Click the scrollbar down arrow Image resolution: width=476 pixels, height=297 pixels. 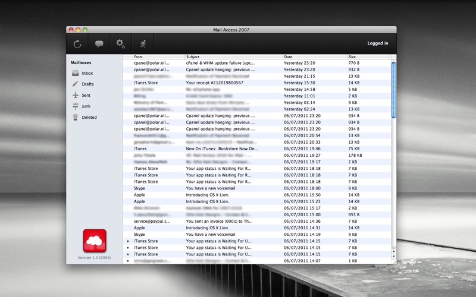[x=394, y=257]
